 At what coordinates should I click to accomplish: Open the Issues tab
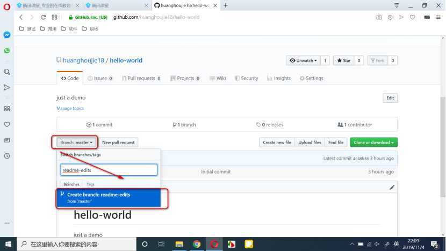(100, 78)
